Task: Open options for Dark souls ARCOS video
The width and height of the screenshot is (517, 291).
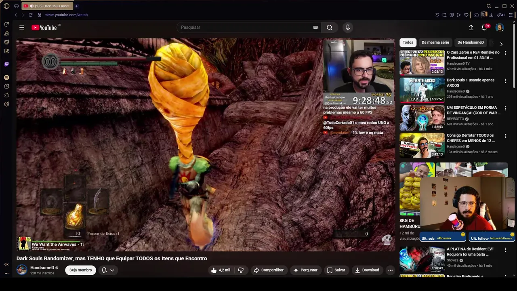Action: (x=505, y=81)
